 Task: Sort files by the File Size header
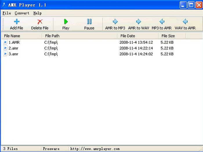(x=168, y=36)
